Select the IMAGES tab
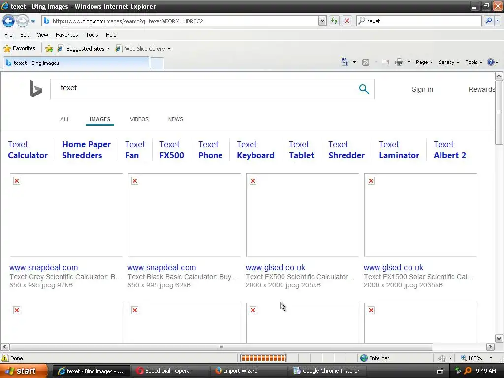Viewport: 504px width, 378px height. 99,119
